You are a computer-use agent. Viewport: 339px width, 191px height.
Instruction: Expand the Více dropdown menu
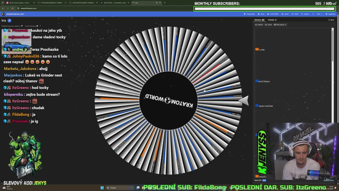tap(319, 14)
